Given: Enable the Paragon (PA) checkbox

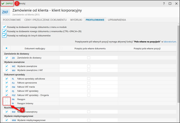Looking at the screenshot, I should 6,100.
